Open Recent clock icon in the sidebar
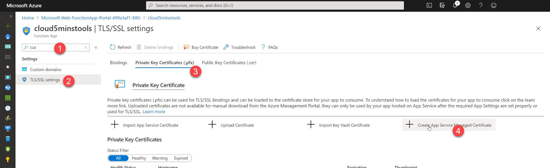This screenshot has height=168, width=550. click(8, 108)
